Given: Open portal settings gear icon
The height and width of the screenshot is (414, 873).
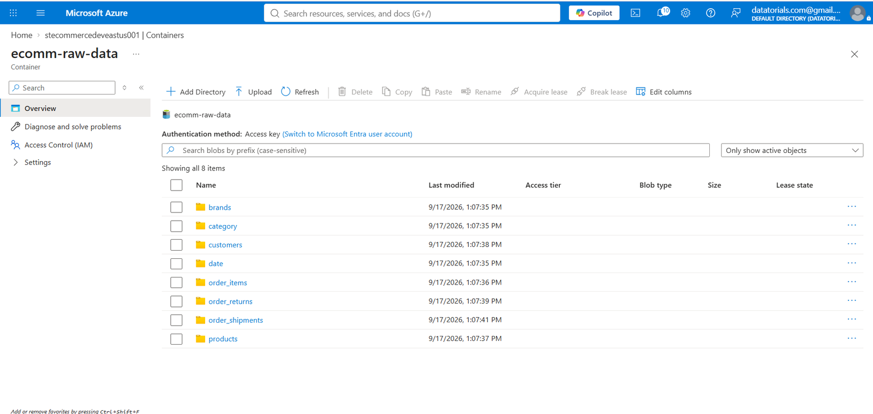Looking at the screenshot, I should pyautogui.click(x=685, y=13).
